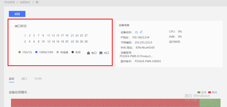Image resolution: width=227 pixels, height=107 pixels.
Task: Click the 光口 port-type legend icon
Action: click(101, 53)
